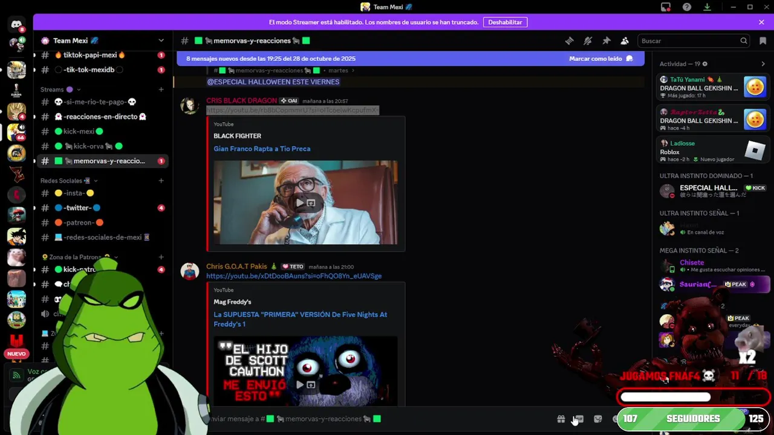Open 'La SUPUESTA PRIMERA VERSIÓN' video title link

click(x=300, y=319)
